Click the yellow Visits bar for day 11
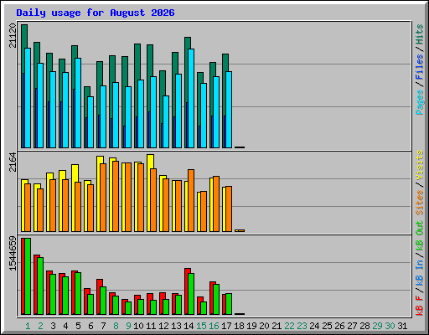Viewport: 429px width, 335px height. coord(150,162)
